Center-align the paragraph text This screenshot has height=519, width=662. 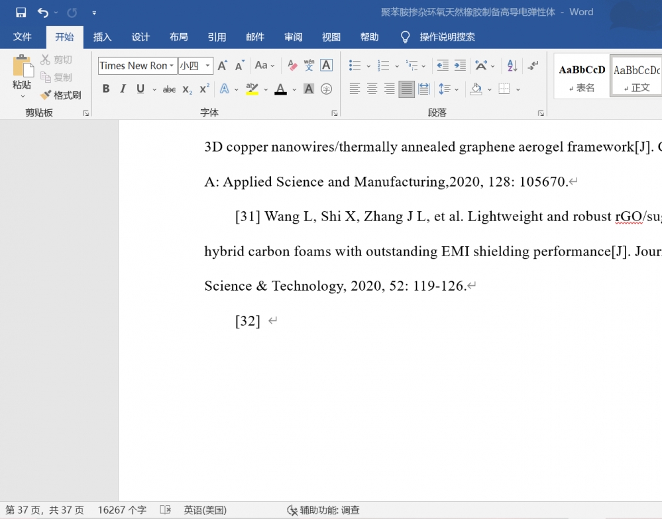(372, 89)
